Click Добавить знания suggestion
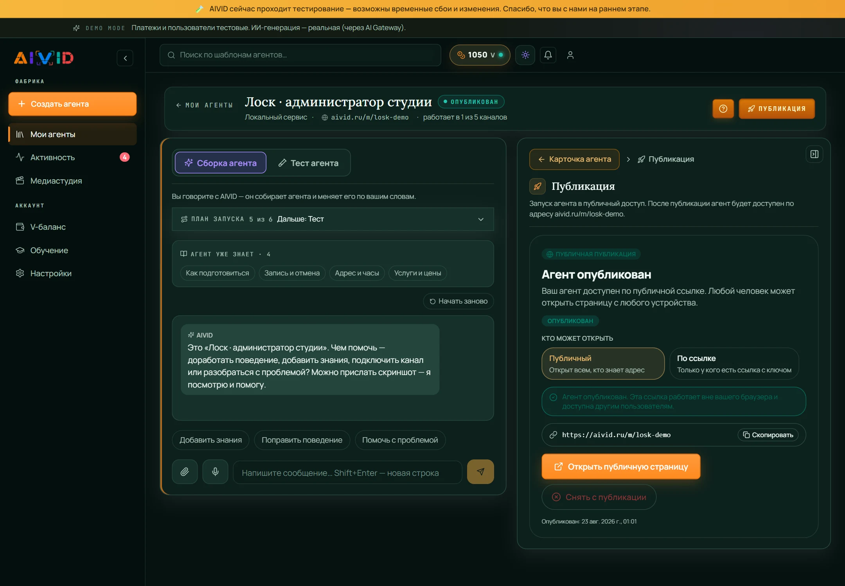 [210, 440]
